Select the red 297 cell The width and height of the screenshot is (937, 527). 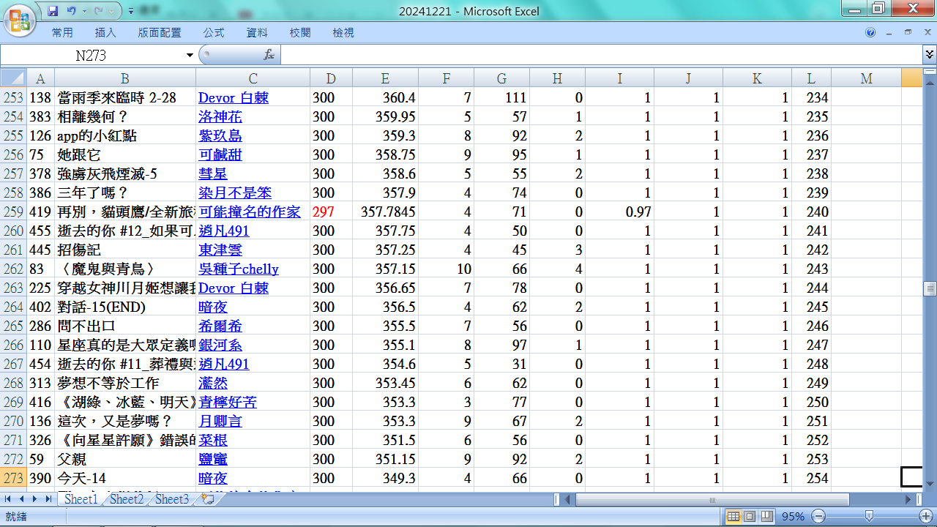tap(331, 212)
